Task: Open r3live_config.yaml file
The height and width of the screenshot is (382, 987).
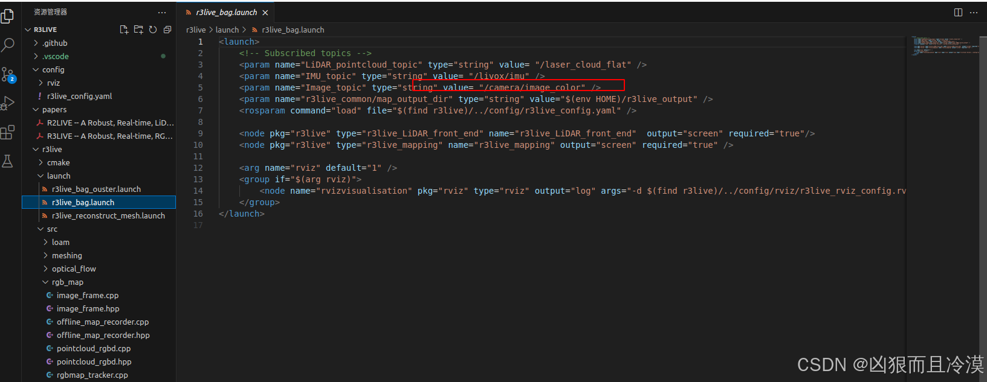Action: pyautogui.click(x=99, y=96)
